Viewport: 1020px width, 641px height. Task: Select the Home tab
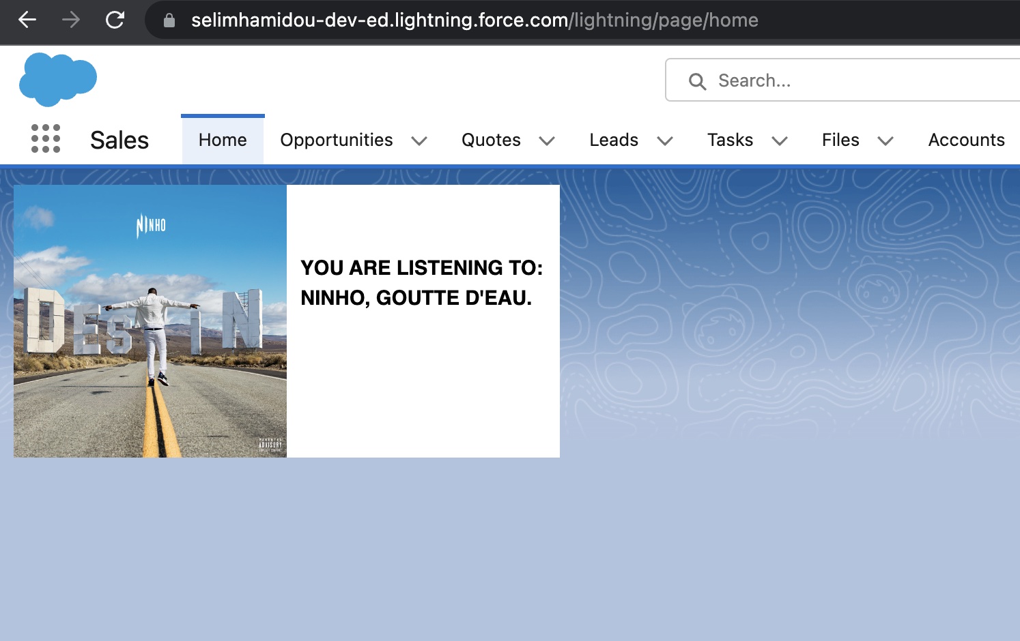223,140
